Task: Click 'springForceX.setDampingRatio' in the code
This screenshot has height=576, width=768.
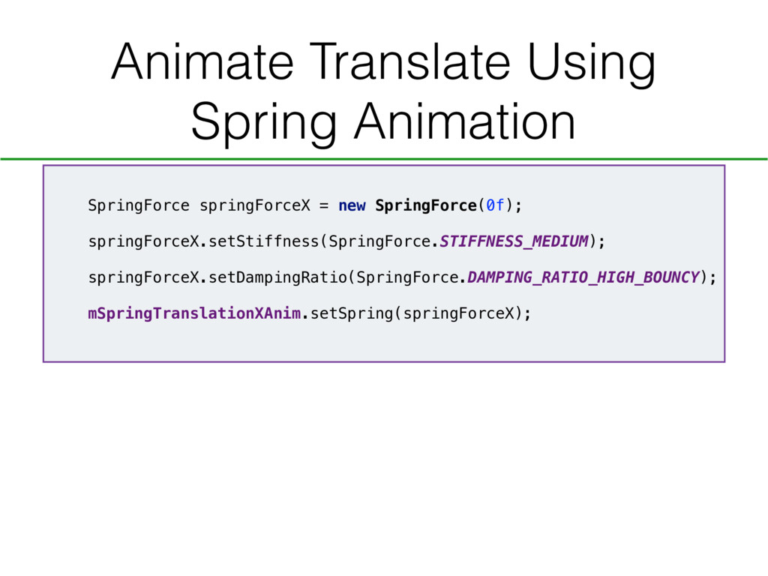Action: coord(217,277)
